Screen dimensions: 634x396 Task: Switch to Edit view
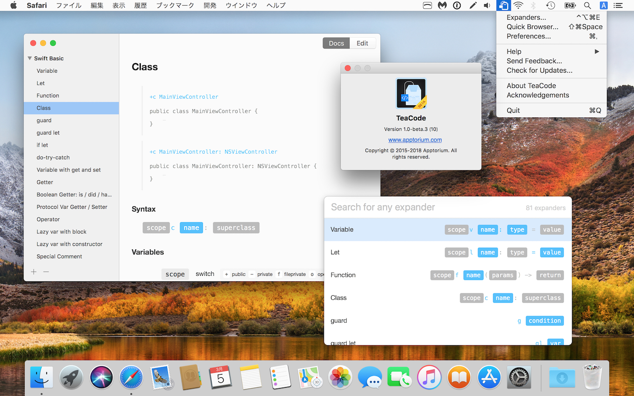coord(363,43)
